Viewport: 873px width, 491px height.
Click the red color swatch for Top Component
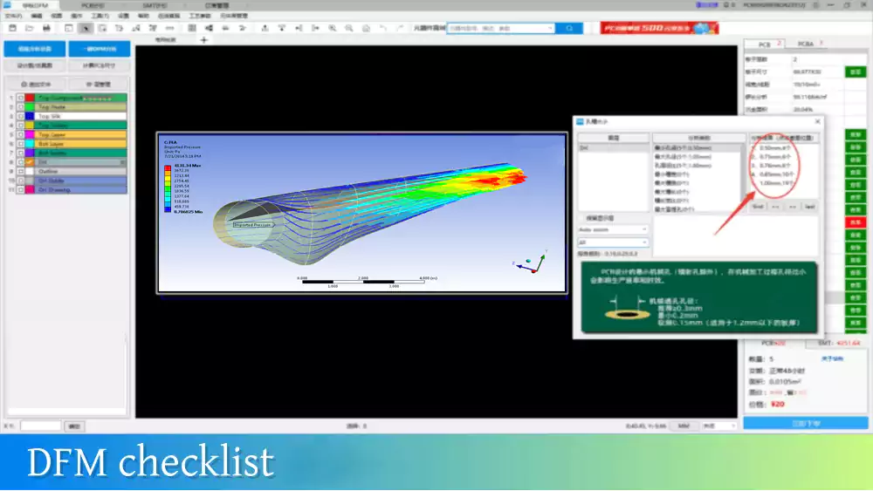30,98
